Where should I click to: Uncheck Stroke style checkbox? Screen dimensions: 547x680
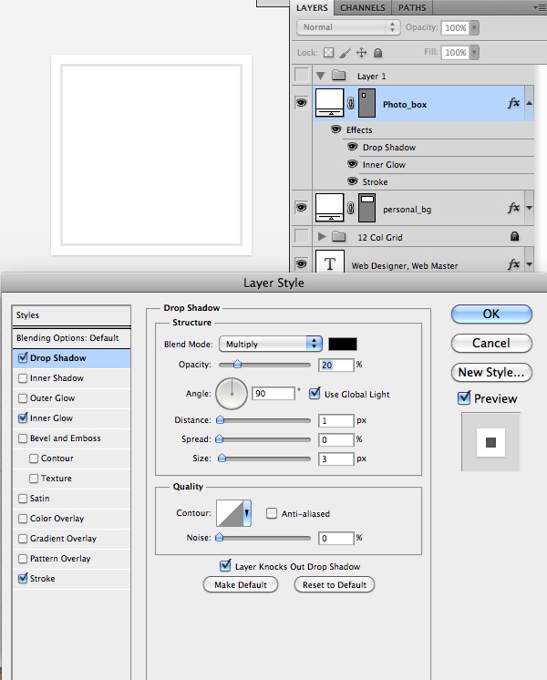[x=23, y=579]
